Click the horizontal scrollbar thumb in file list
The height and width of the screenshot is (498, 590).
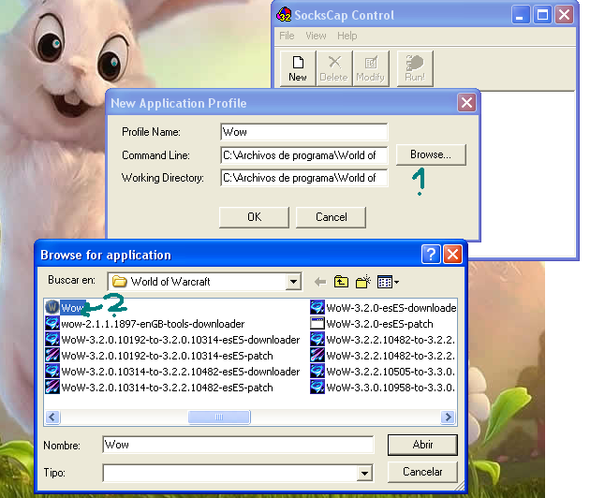219,417
